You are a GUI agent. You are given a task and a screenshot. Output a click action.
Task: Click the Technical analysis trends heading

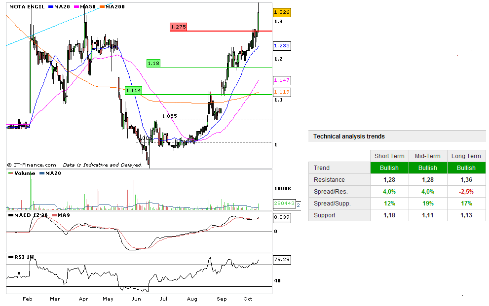[x=349, y=136]
